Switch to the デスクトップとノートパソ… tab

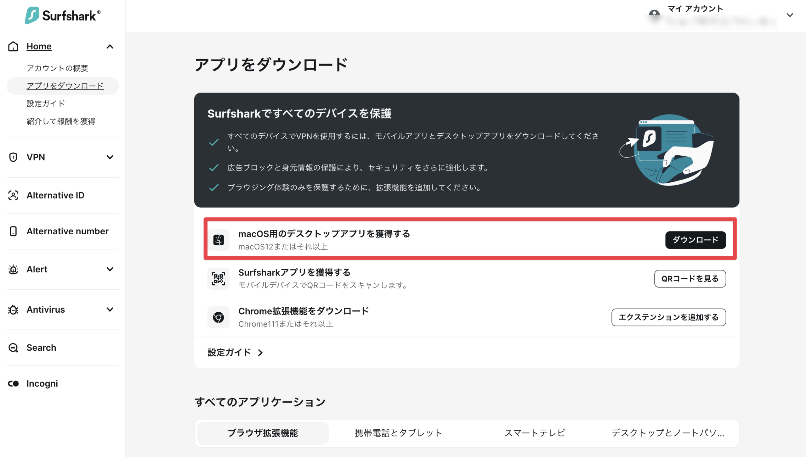coord(668,433)
